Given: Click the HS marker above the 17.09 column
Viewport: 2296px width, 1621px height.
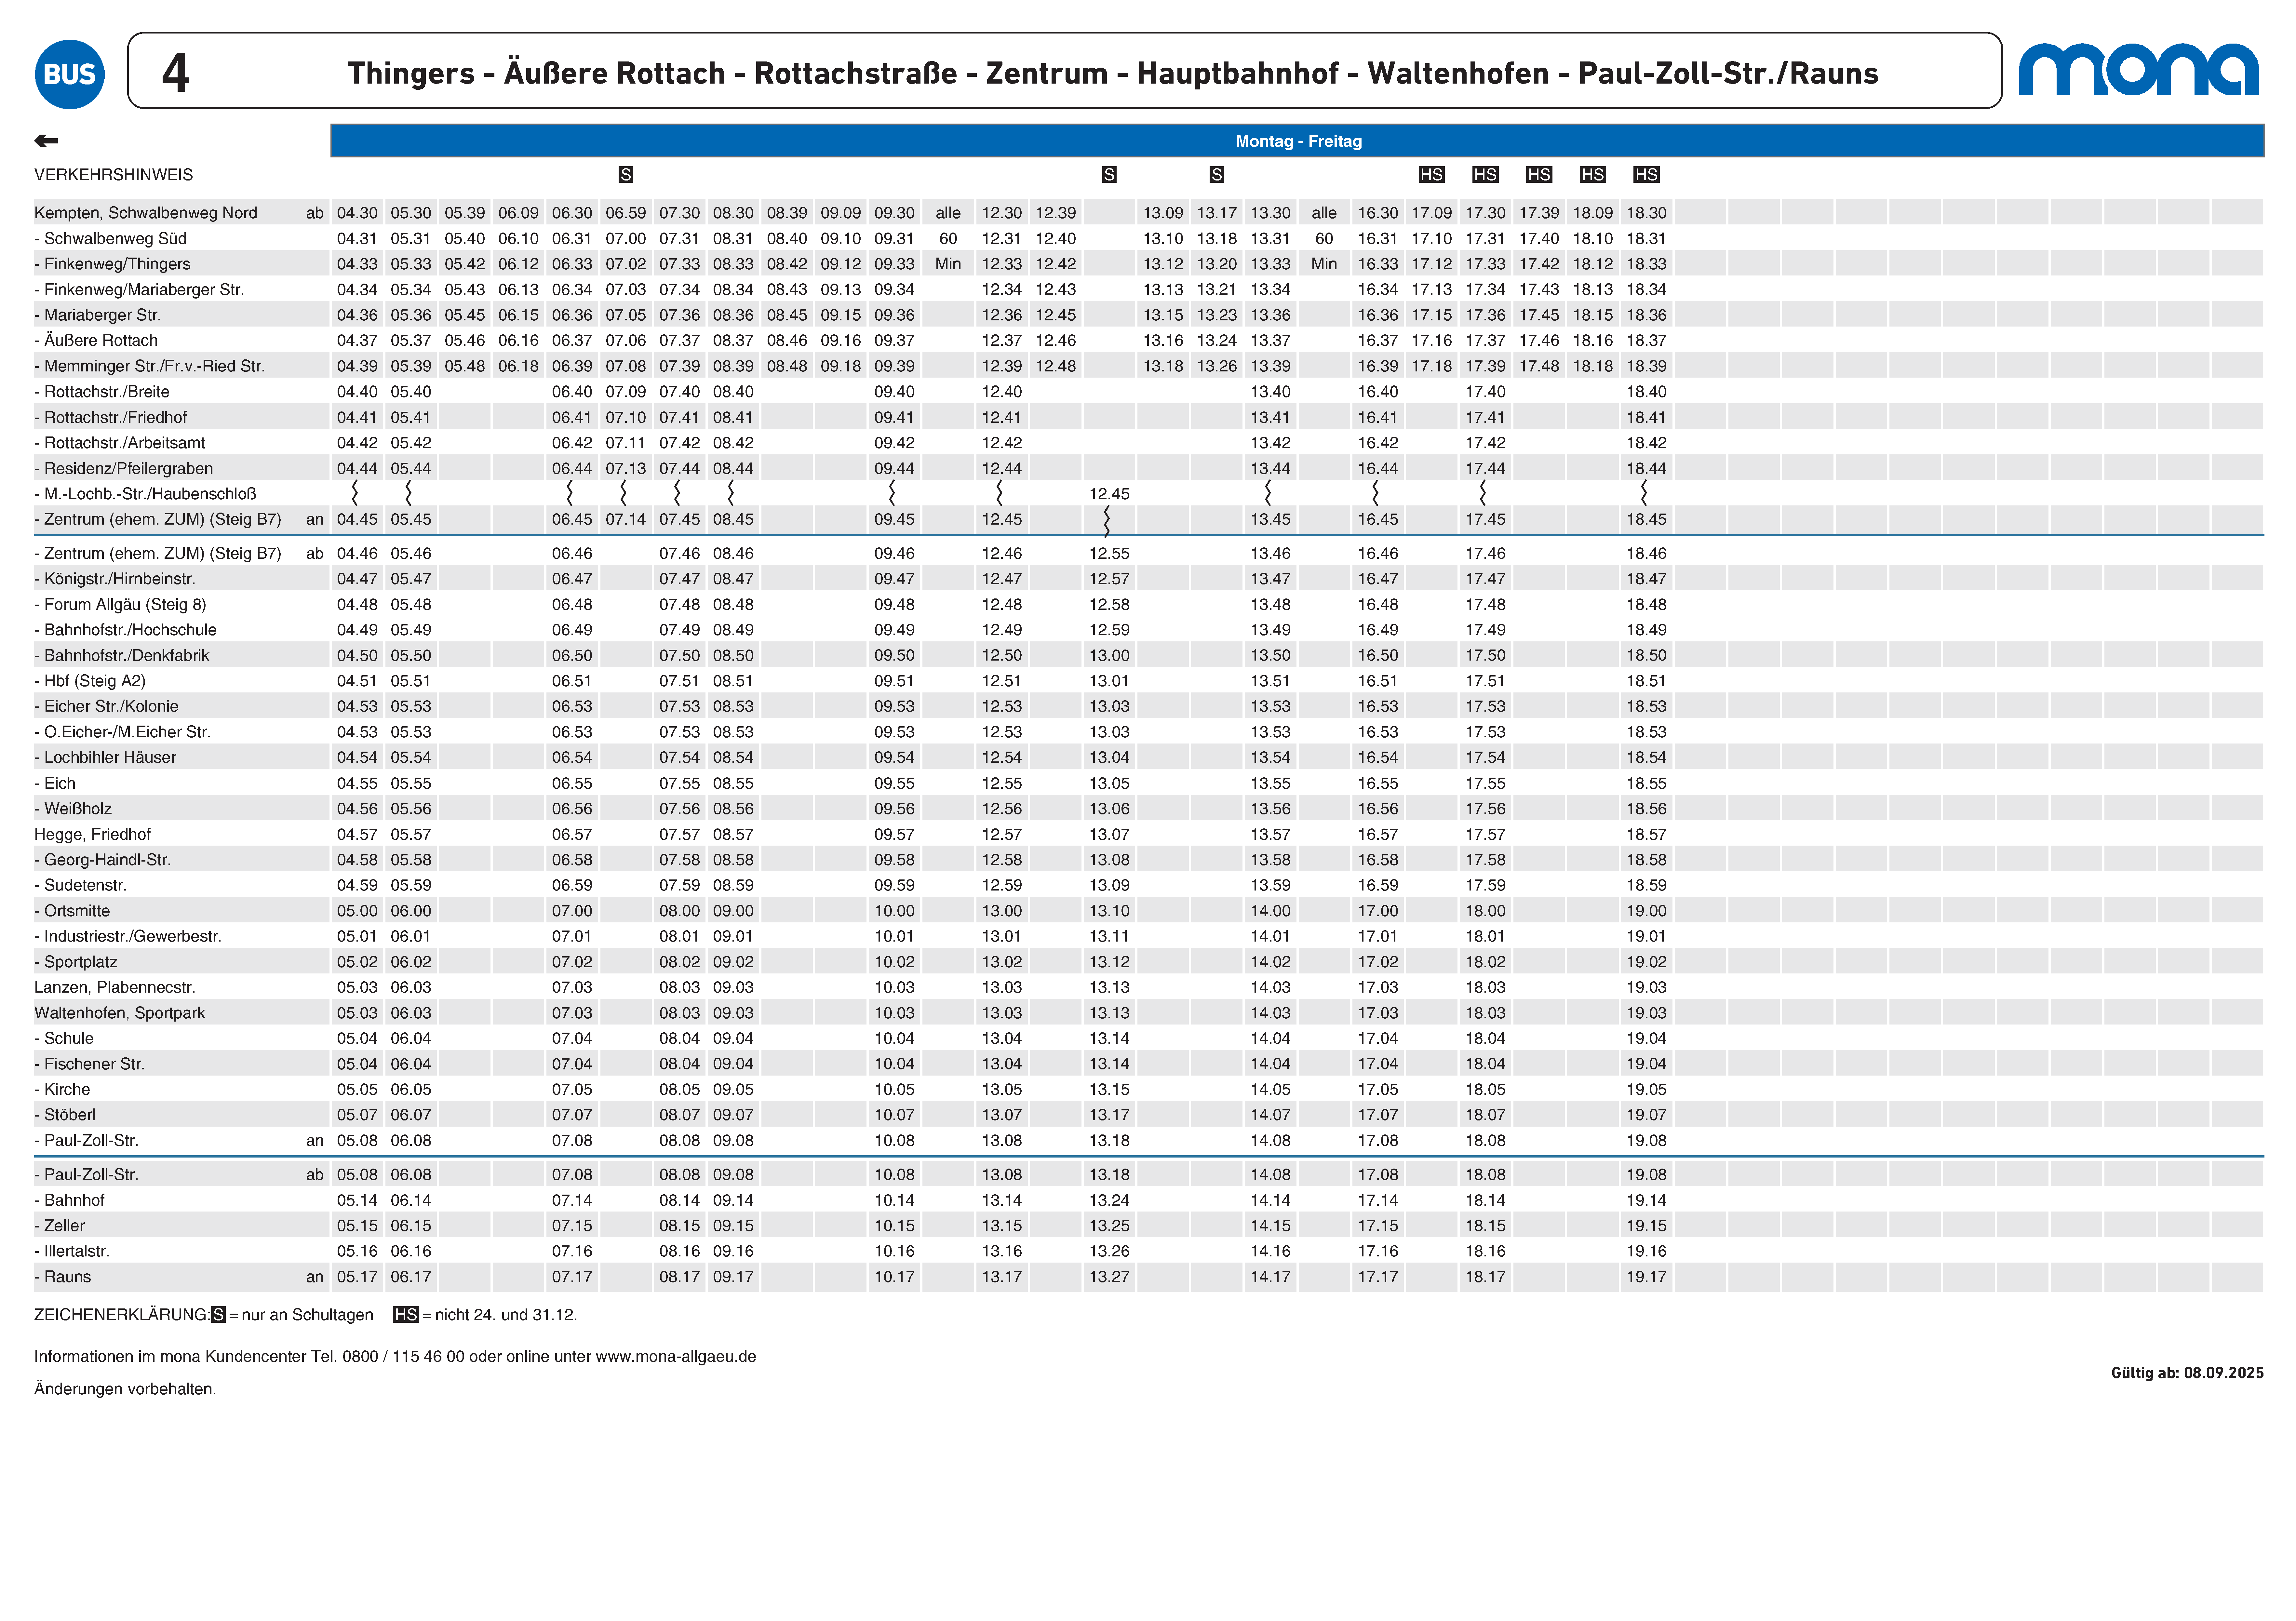Looking at the screenshot, I should (x=1432, y=175).
